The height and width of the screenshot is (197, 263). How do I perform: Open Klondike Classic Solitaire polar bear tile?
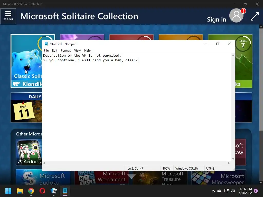[x=26, y=61]
